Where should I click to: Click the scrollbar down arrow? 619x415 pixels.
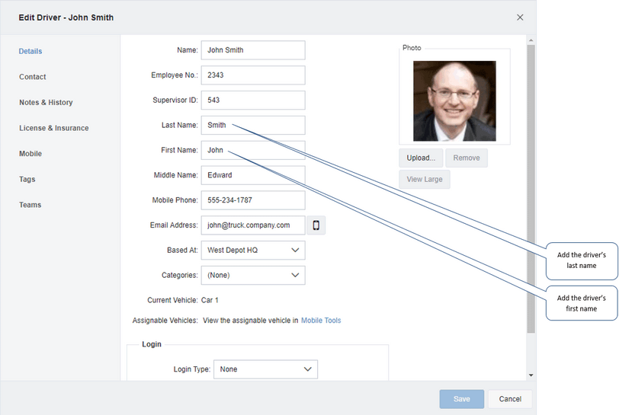tap(531, 375)
